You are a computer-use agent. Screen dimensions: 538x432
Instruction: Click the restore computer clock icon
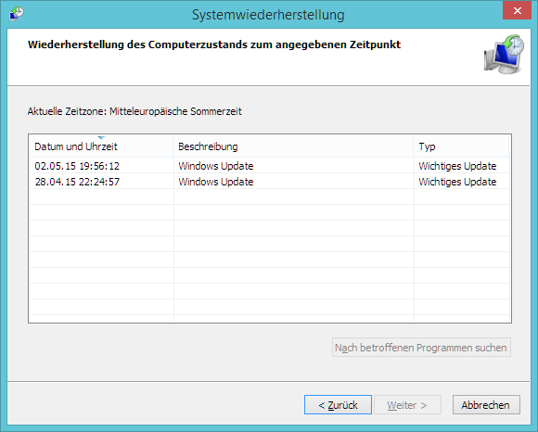(504, 54)
